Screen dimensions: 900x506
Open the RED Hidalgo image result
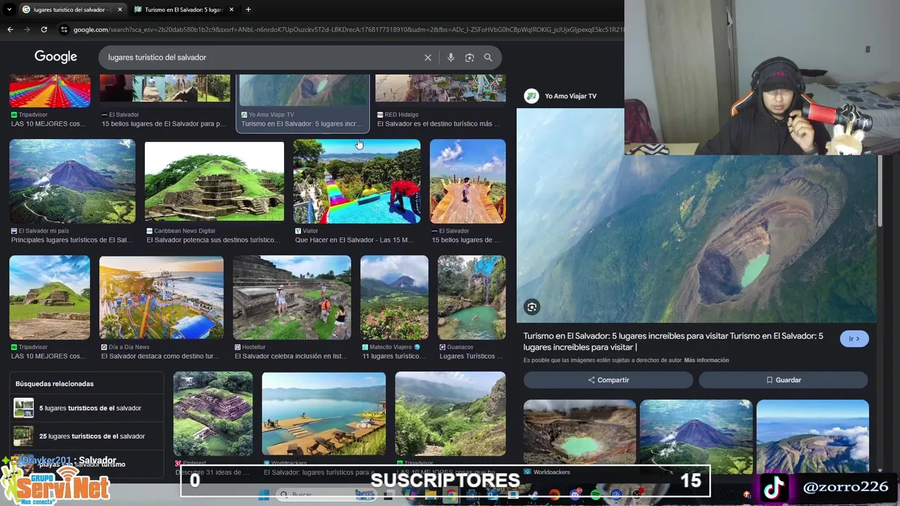440,89
